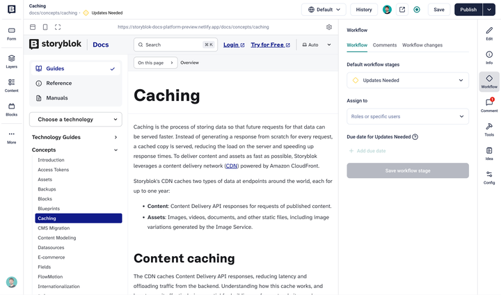Open Datasources in Concepts list
Viewport: 501px width, 295px height.
click(x=51, y=248)
